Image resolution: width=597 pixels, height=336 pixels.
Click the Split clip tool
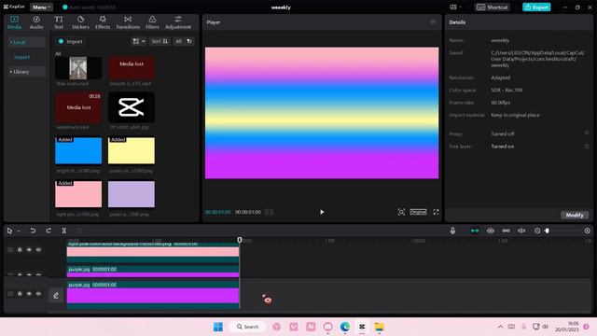[64, 231]
